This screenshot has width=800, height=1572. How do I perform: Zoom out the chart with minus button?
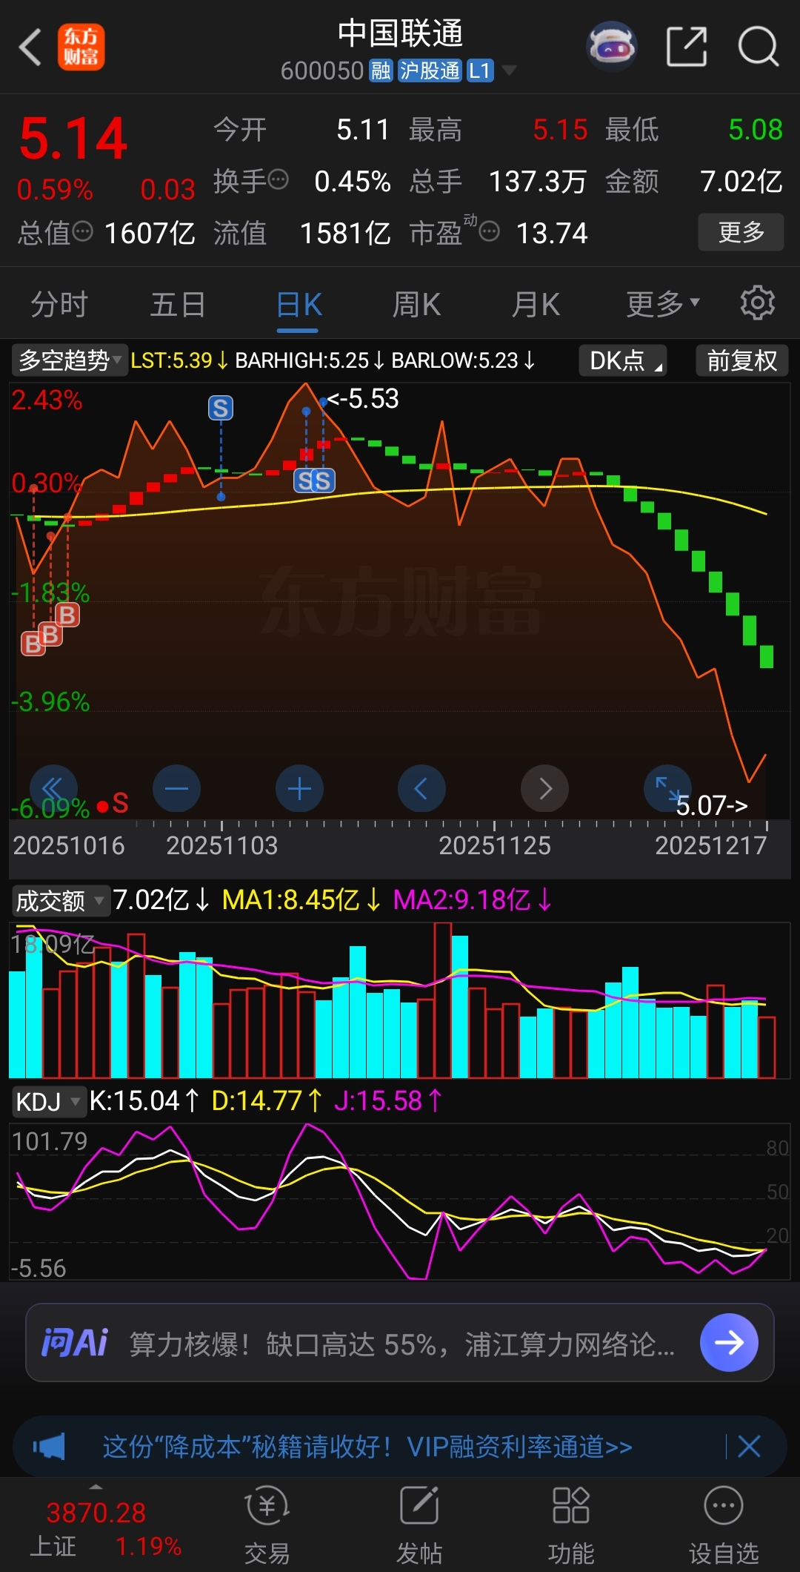[176, 788]
